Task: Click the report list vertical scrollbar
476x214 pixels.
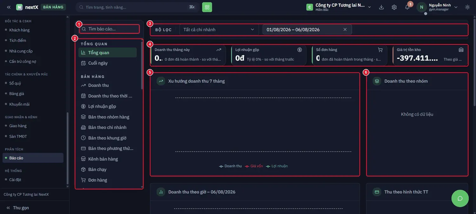Action: point(142,65)
